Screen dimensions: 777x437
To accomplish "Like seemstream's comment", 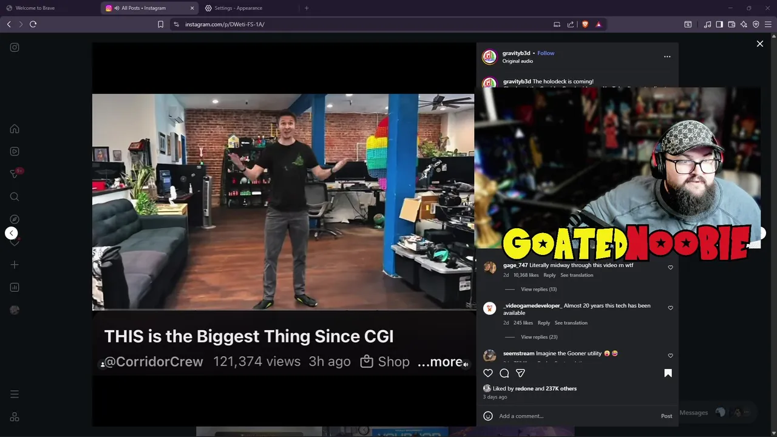I will coord(670,356).
